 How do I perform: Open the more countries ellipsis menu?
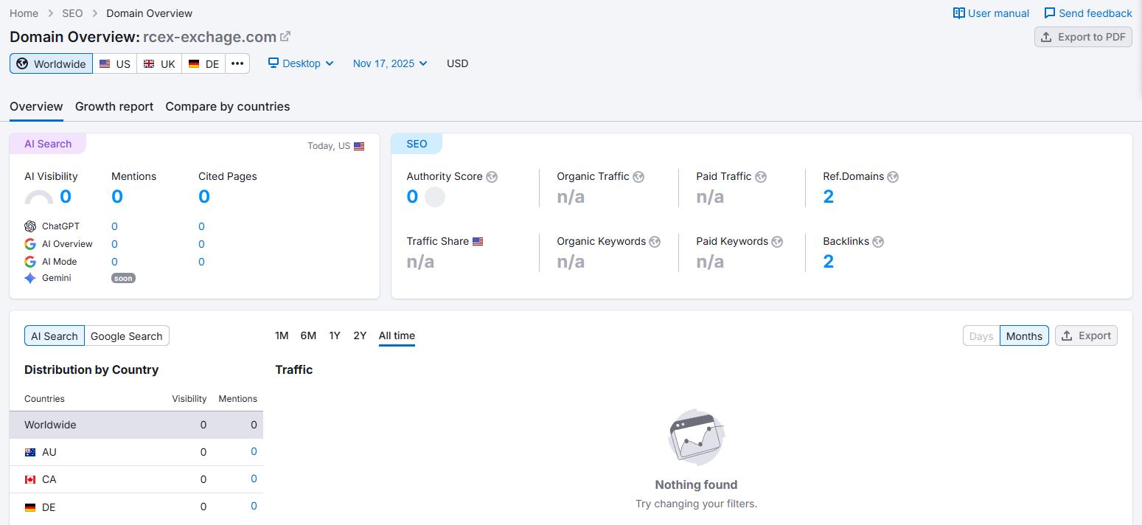237,63
